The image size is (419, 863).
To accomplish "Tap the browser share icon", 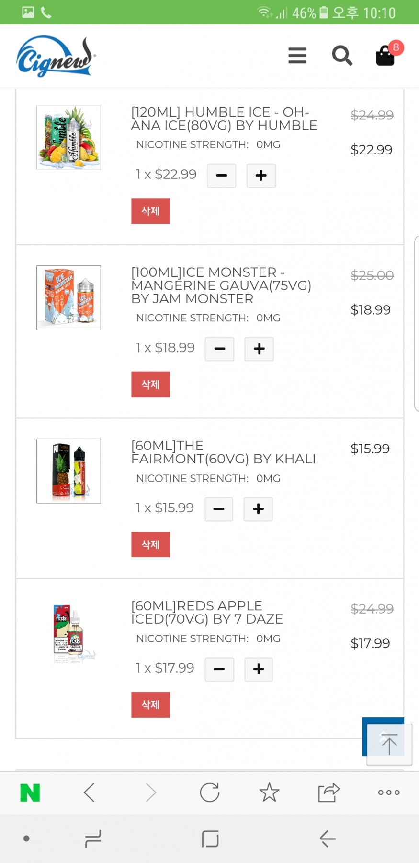I will point(328,792).
